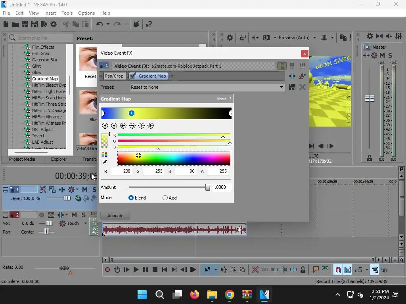The width and height of the screenshot is (406, 304).
Task: Open Video Preview properties gear
Action: (x=230, y=38)
